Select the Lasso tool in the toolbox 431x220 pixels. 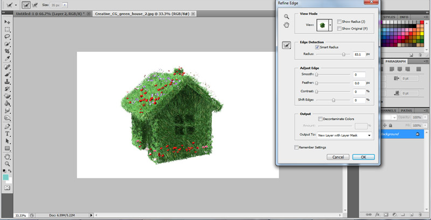click(8, 37)
